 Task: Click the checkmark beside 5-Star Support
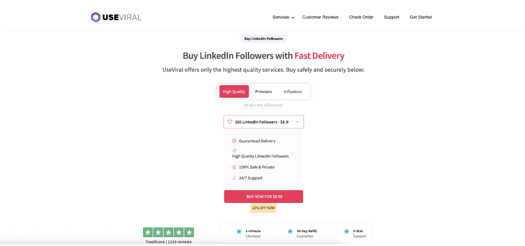click(x=347, y=231)
